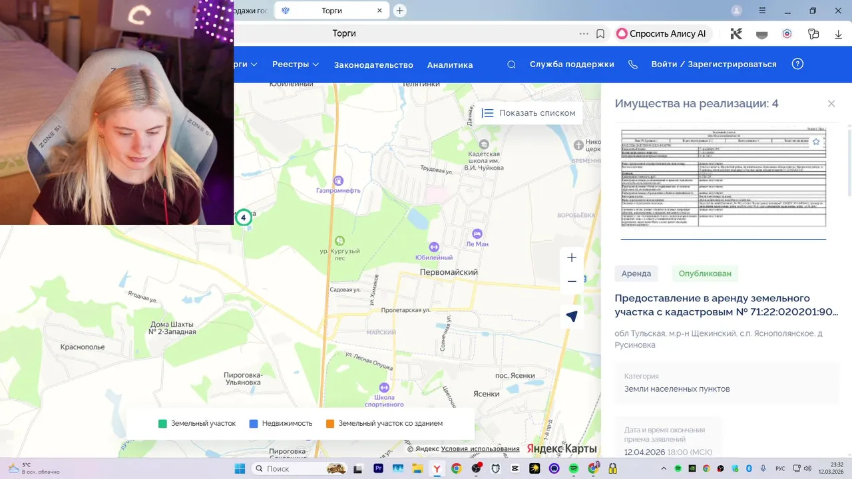The height and width of the screenshot is (479, 852).
Task: Open Аналитика menu item
Action: point(450,65)
